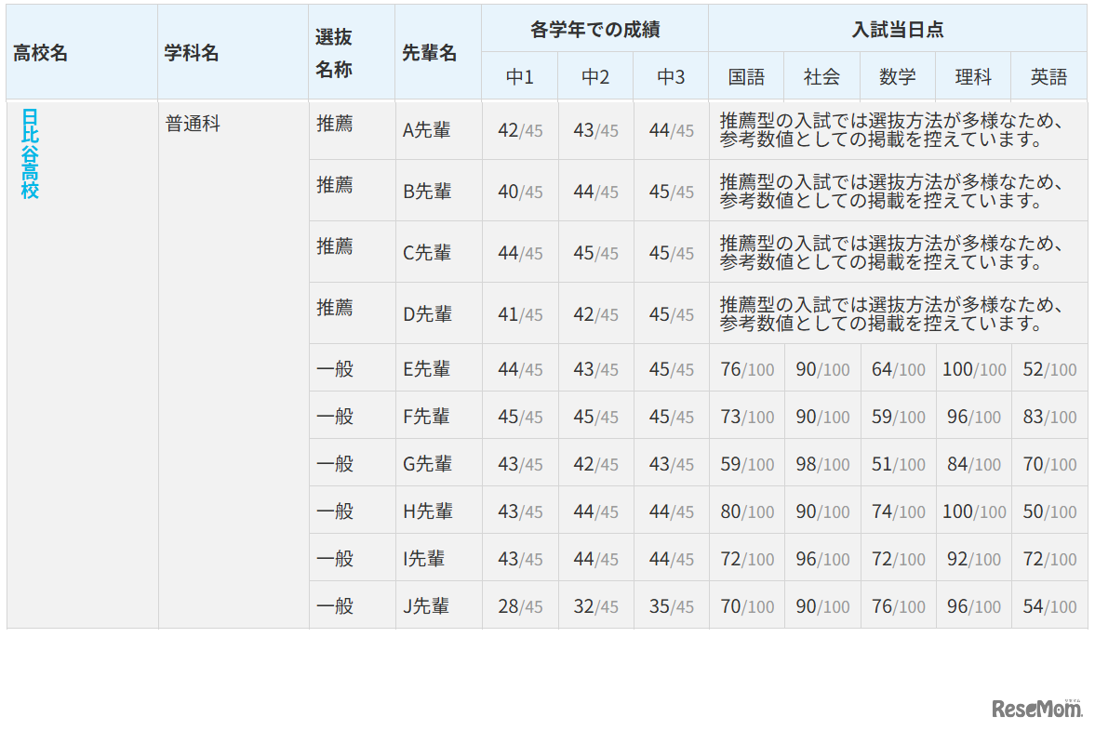Click D先輩's 中1 score 41/45
This screenshot has height=730, width=1095.
point(520,314)
